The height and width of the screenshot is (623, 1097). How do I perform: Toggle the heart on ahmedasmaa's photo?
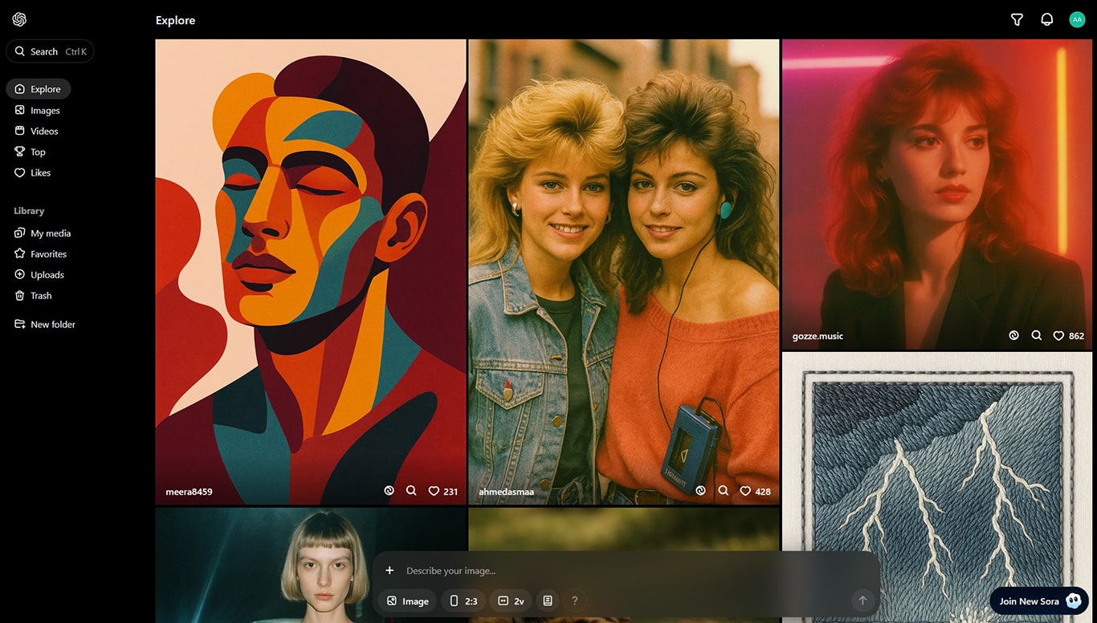pyautogui.click(x=745, y=491)
